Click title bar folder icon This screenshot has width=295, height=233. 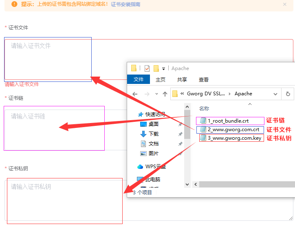(x=134, y=68)
